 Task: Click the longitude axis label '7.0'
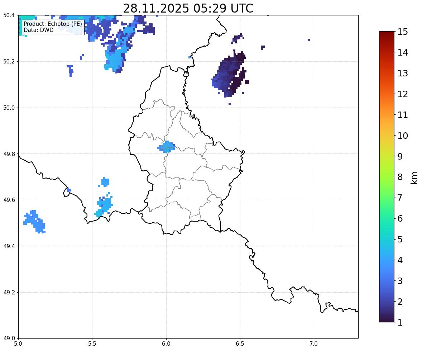(x=314, y=344)
